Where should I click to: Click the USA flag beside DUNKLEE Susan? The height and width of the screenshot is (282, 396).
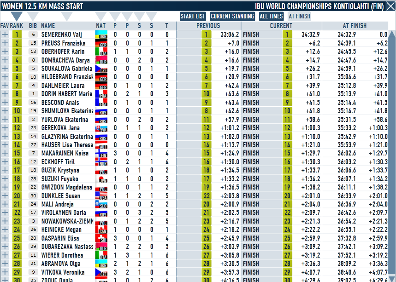[x=101, y=196]
